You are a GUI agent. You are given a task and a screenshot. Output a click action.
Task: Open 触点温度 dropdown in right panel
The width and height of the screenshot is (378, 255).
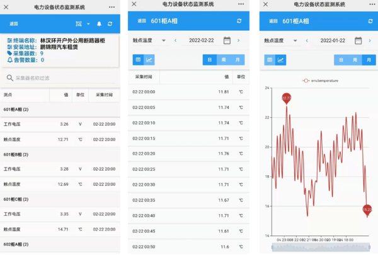point(281,41)
